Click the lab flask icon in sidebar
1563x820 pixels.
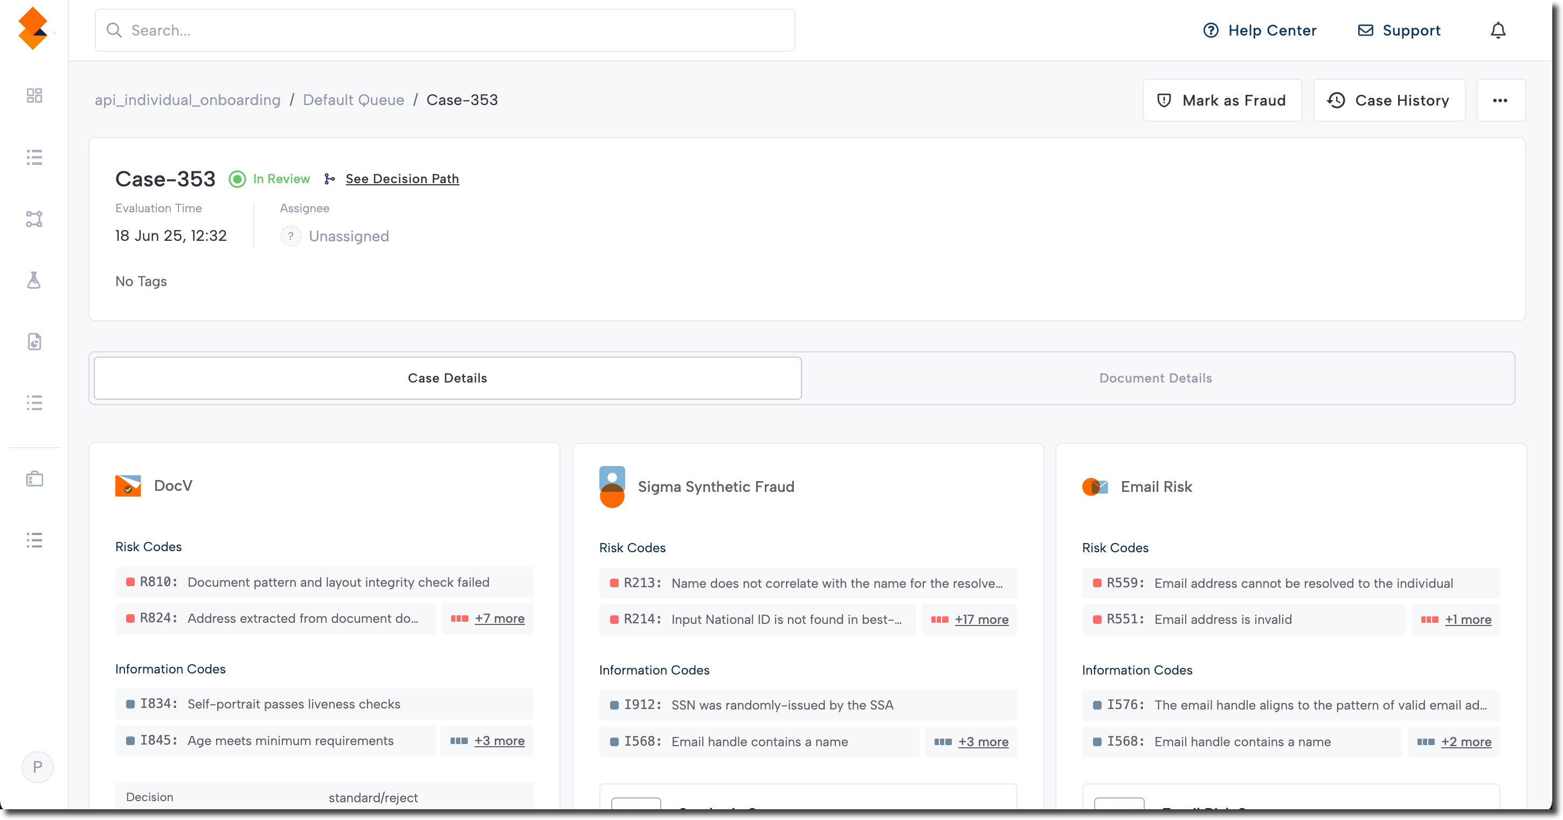[x=34, y=280]
